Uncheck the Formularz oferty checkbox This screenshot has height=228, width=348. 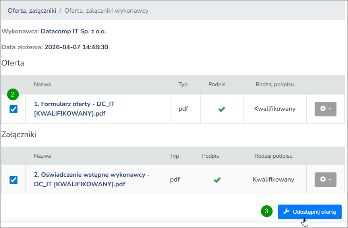(14, 109)
